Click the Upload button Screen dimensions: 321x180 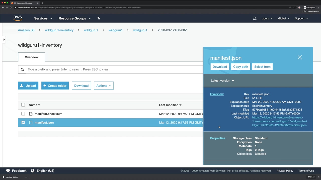coord(28,85)
